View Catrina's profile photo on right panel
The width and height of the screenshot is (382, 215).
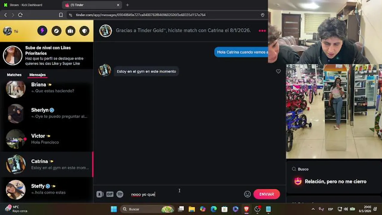(x=334, y=111)
